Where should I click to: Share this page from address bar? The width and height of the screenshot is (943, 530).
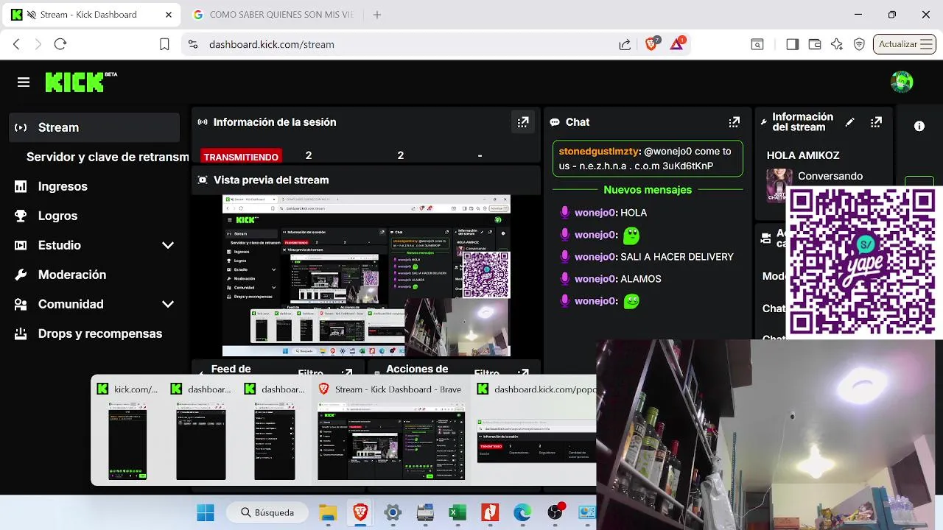tap(625, 44)
